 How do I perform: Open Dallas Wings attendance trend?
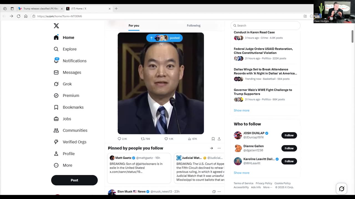click(x=265, y=74)
